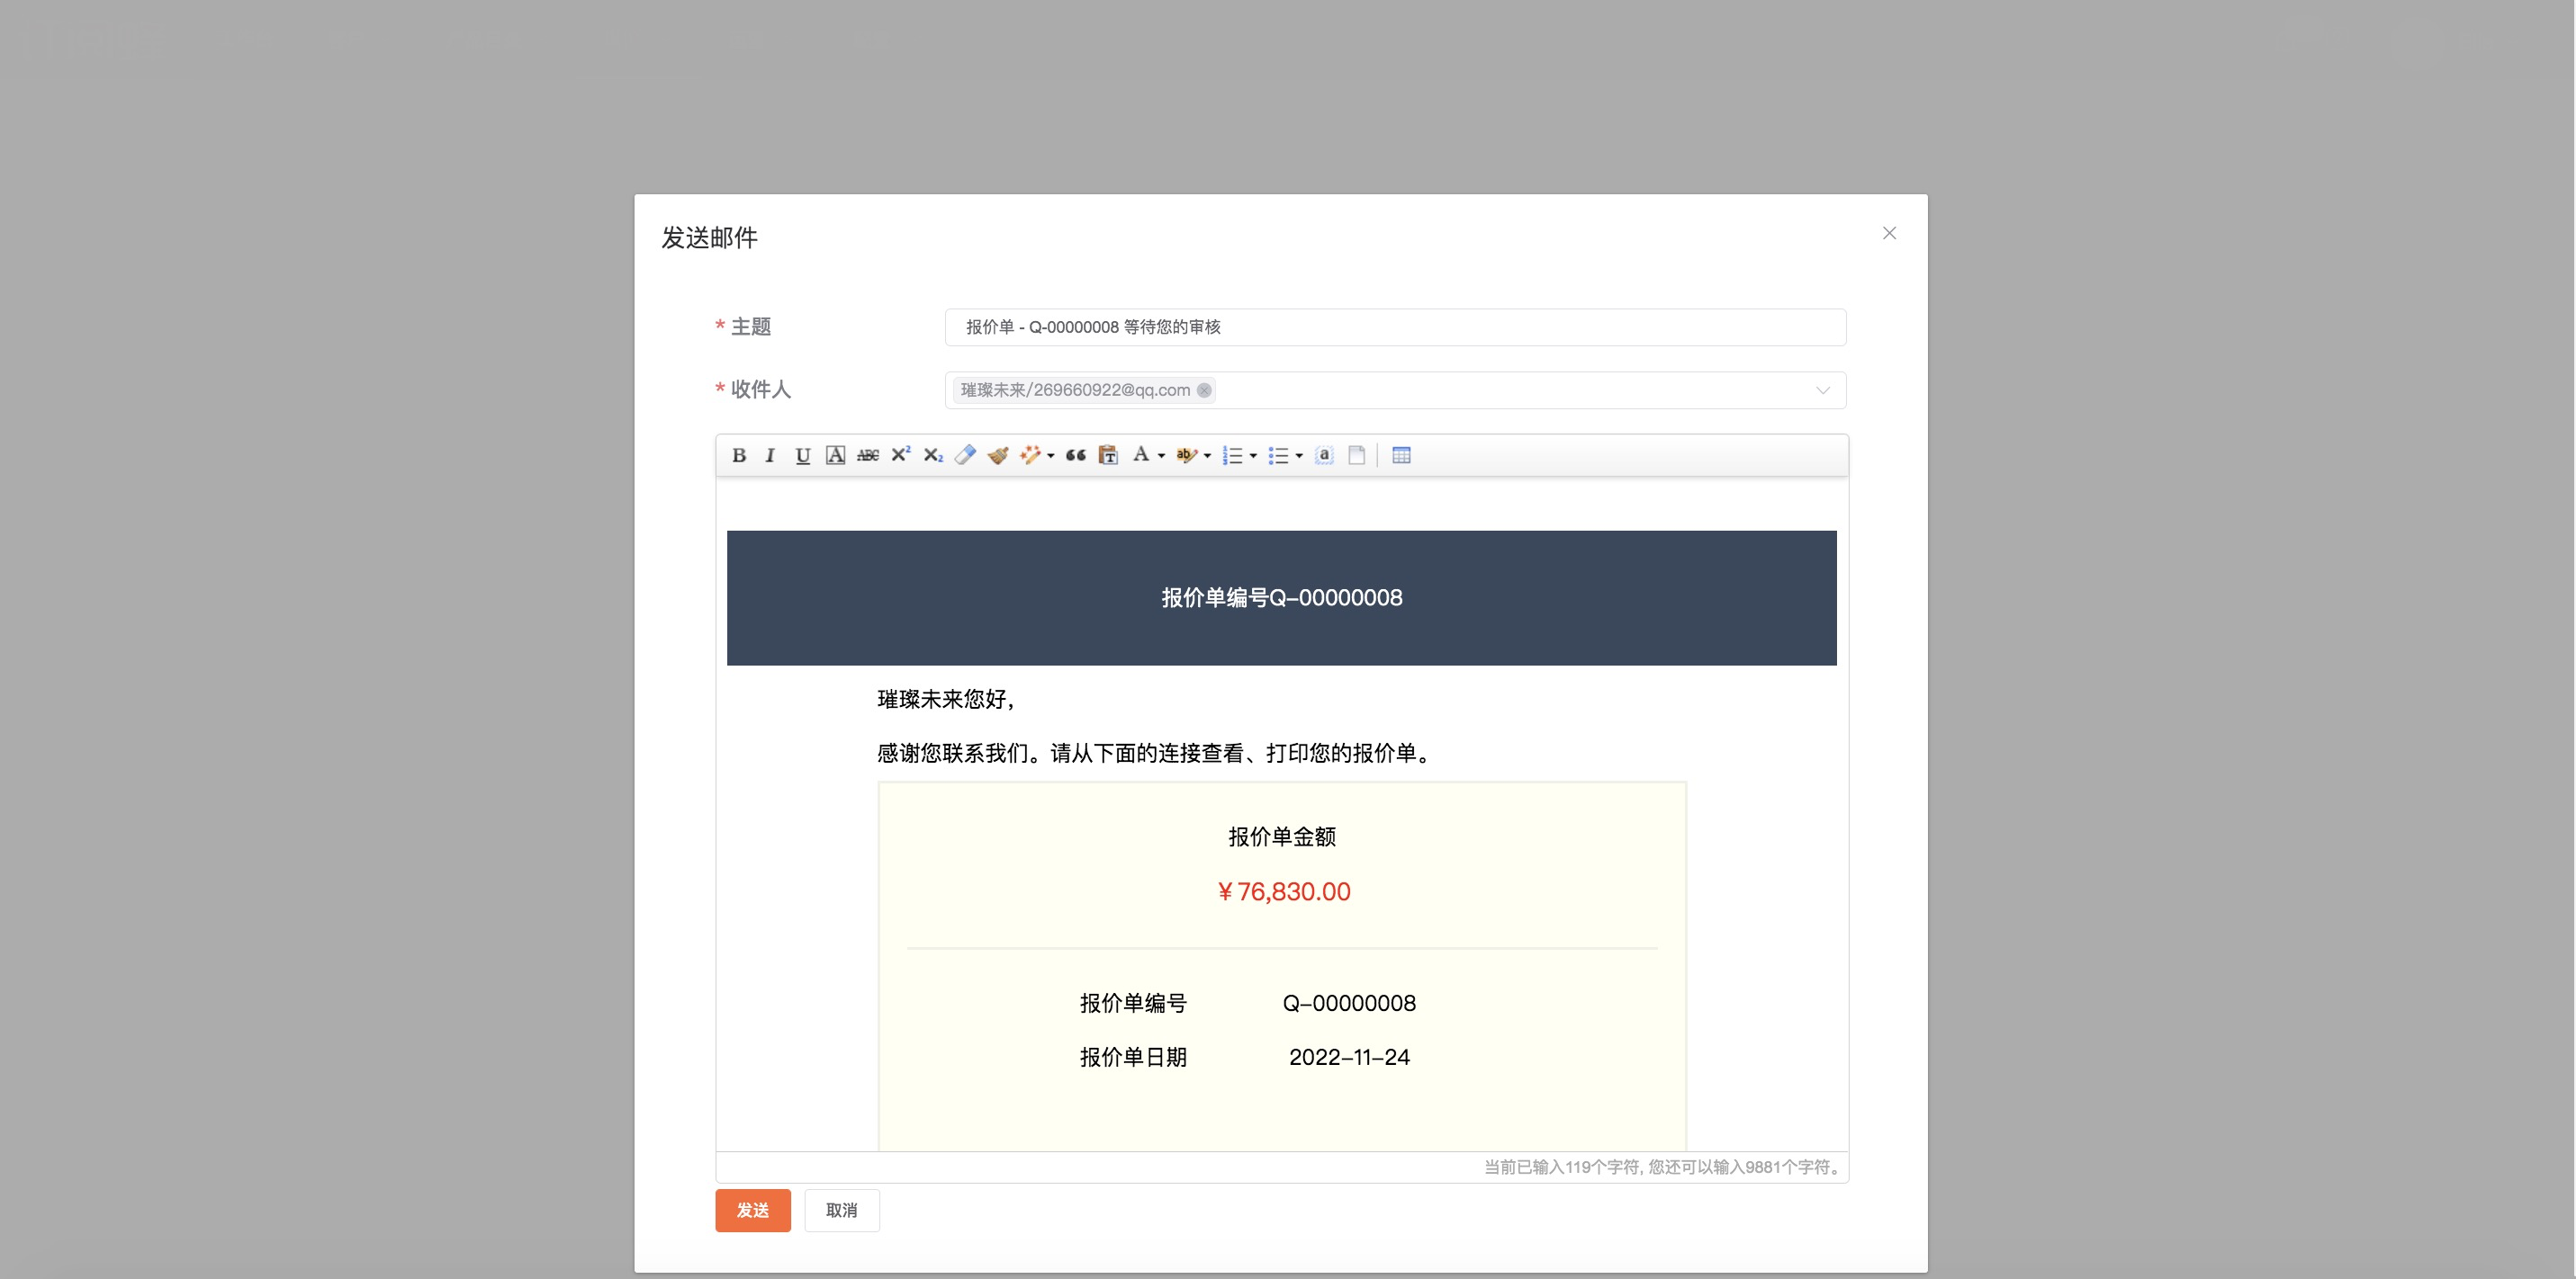Viewport: 2576px width, 1279px height.
Task: Click the paste-as-plain-text icon
Action: [x=1108, y=456]
